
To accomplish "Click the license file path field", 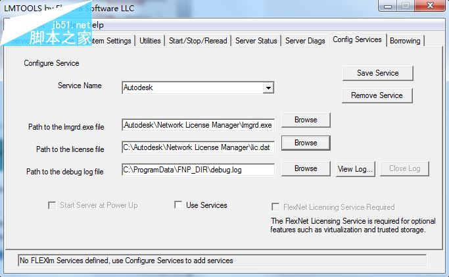I will click(x=198, y=147).
